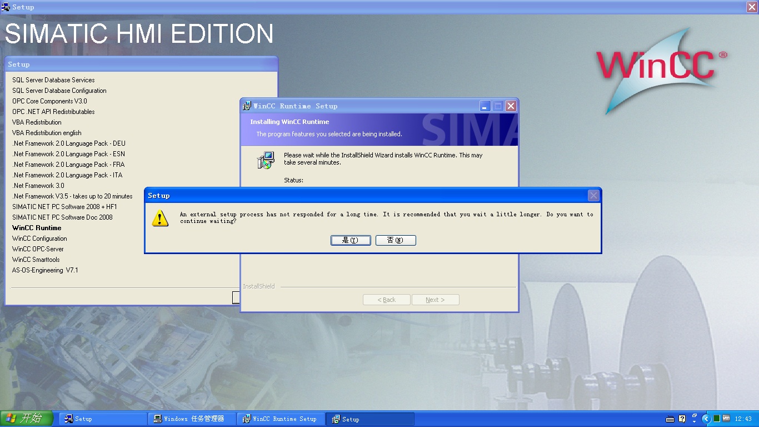Select '.Net Framework 2.0 Language Pack - ESN'
The width and height of the screenshot is (759, 427).
(x=68, y=154)
